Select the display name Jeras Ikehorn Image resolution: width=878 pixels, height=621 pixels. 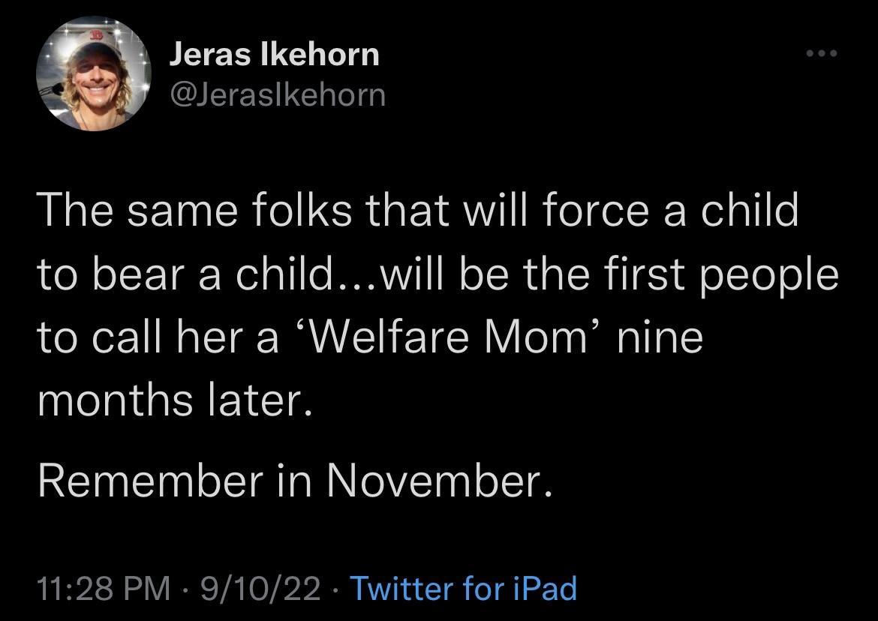click(274, 53)
